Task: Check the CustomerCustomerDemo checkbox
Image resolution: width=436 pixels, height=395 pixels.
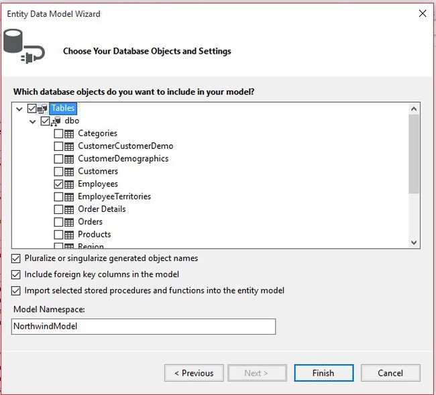Action: point(58,146)
